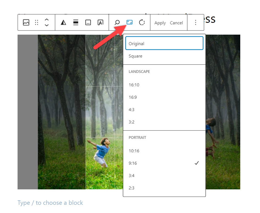Rotate the image with rotate icon

pyautogui.click(x=142, y=23)
